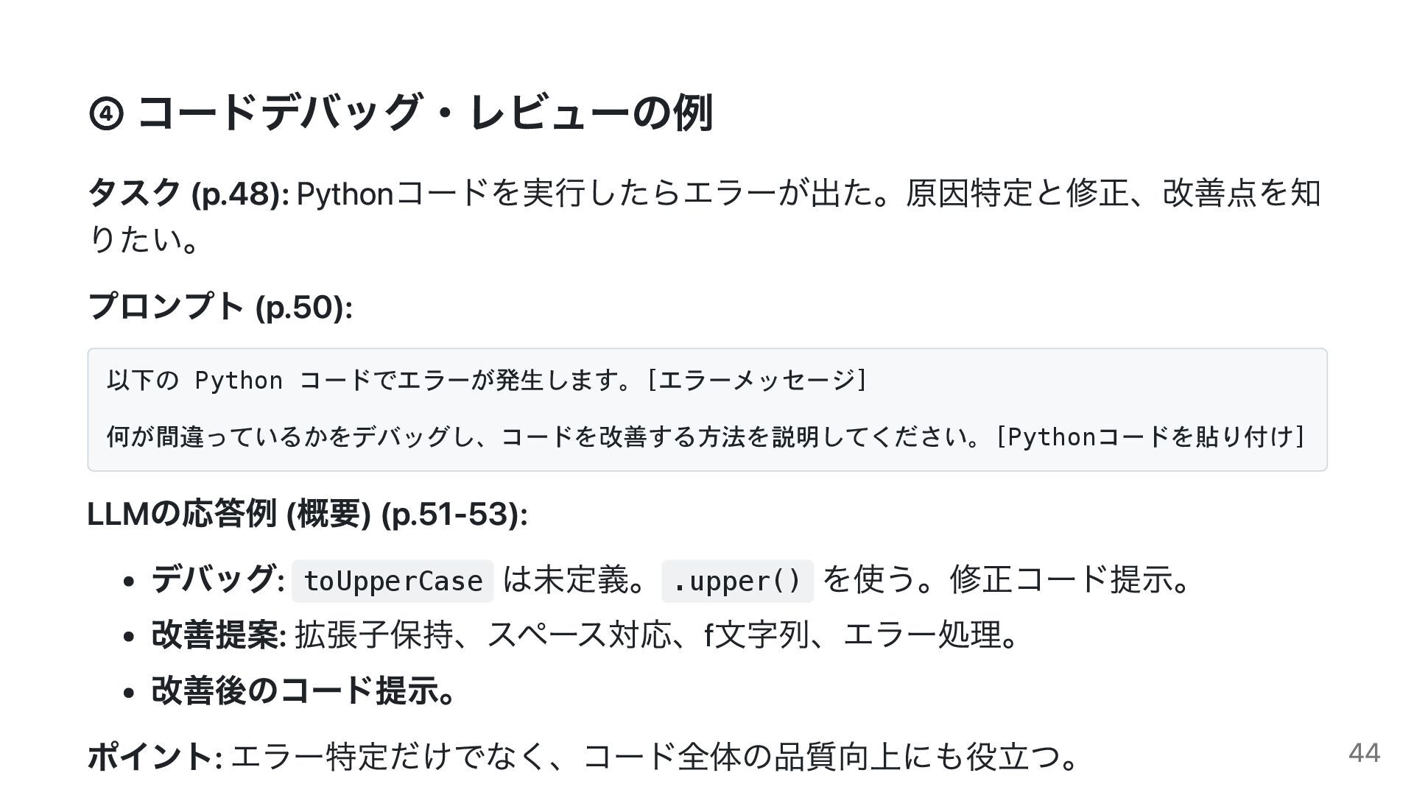The height and width of the screenshot is (795, 1414).
Task: Click the 修正コード提示 text in the first bullet
Action: (x=1068, y=579)
